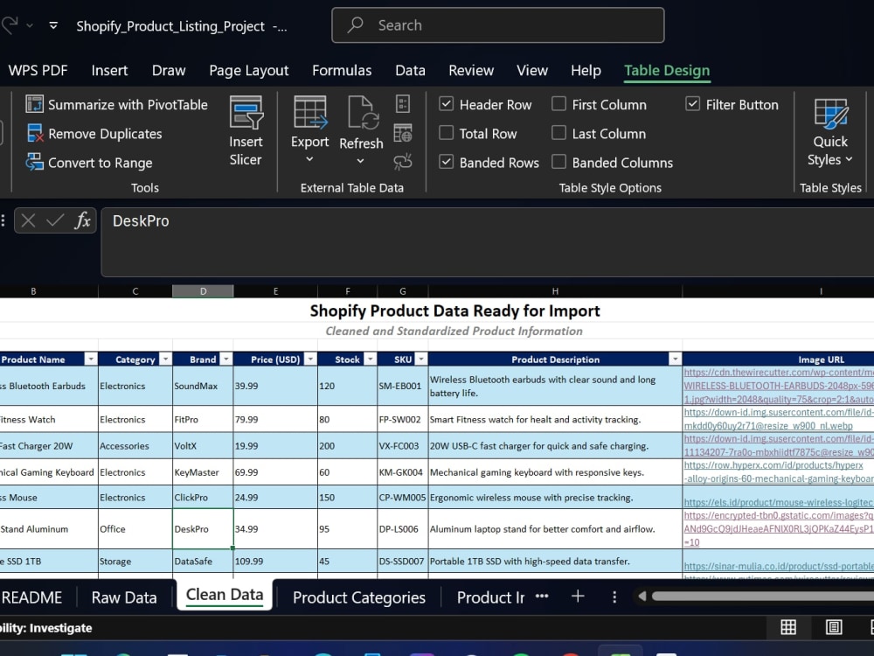
Task: Open the thewirecutter earbuds image URL
Action: [778, 386]
